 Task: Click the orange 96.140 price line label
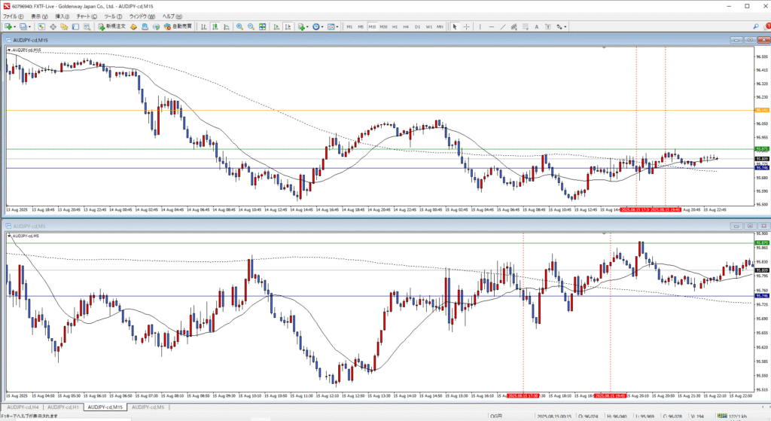(762, 110)
